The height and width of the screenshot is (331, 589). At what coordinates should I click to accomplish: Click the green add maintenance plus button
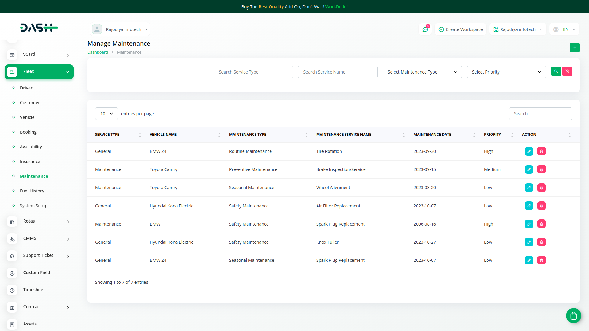click(x=575, y=48)
